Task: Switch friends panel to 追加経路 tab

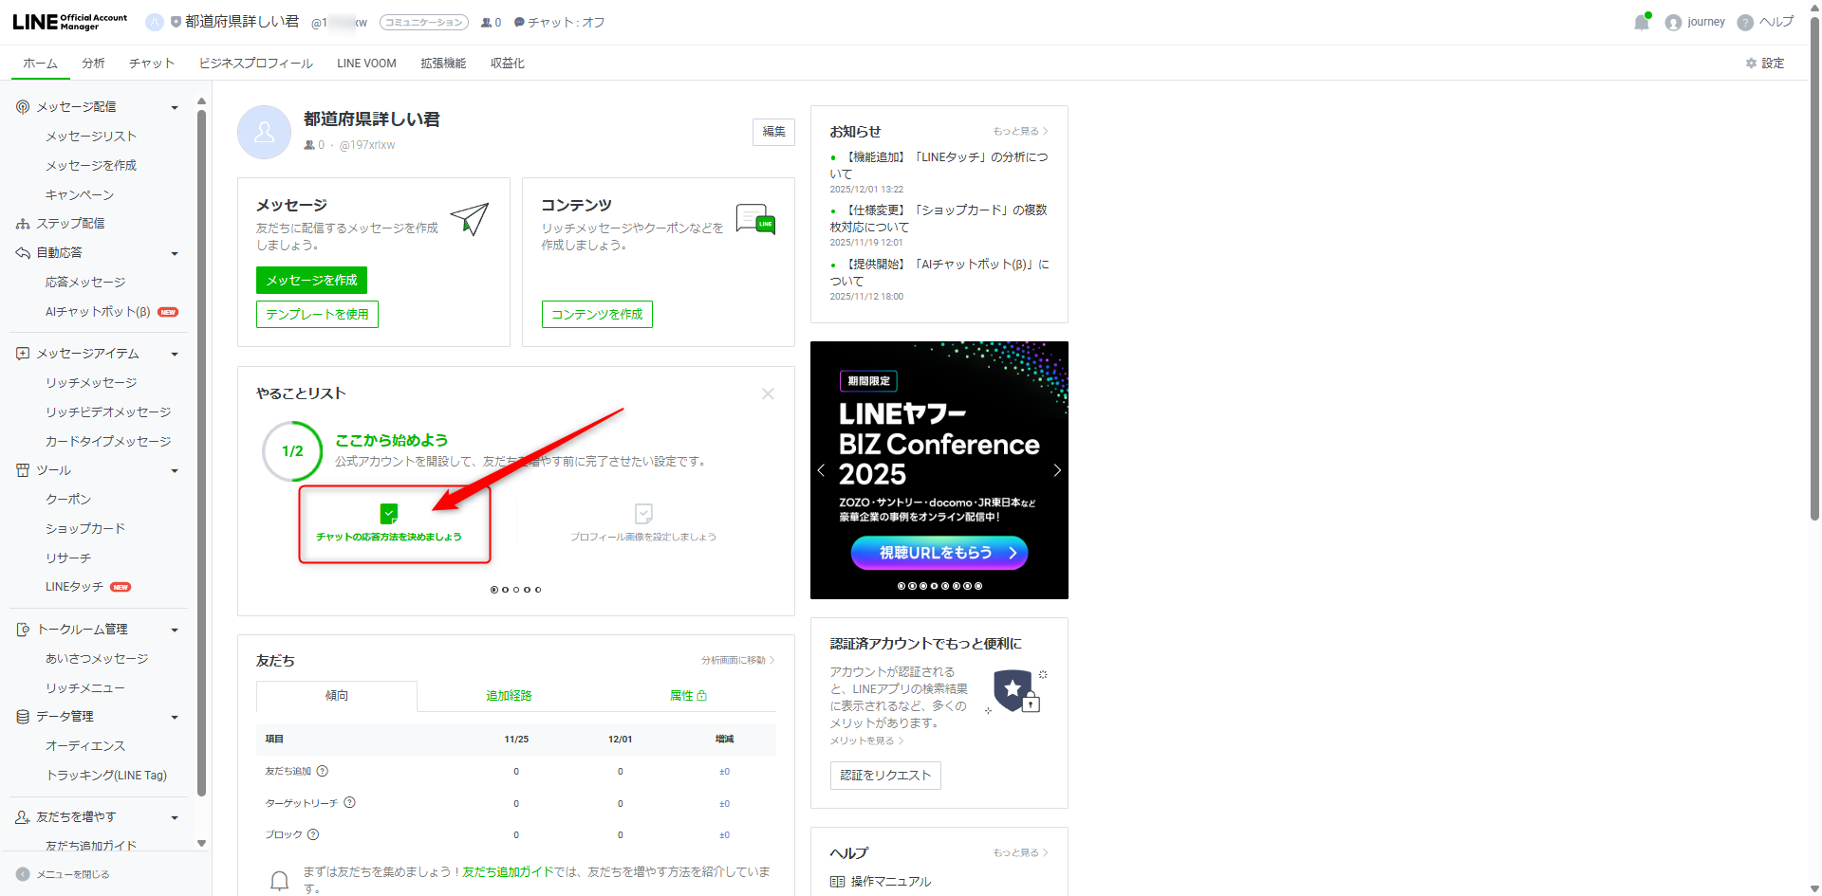Action: click(x=509, y=696)
